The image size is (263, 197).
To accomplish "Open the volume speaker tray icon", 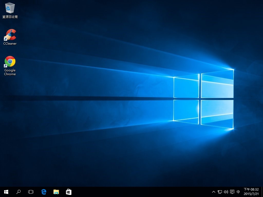I will [226, 192].
